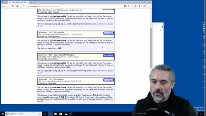Open Wikipedia zip details link in first package

click(x=102, y=24)
